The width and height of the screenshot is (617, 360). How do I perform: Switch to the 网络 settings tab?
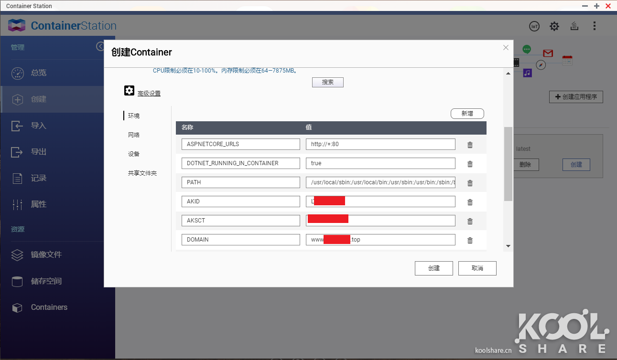(x=134, y=135)
